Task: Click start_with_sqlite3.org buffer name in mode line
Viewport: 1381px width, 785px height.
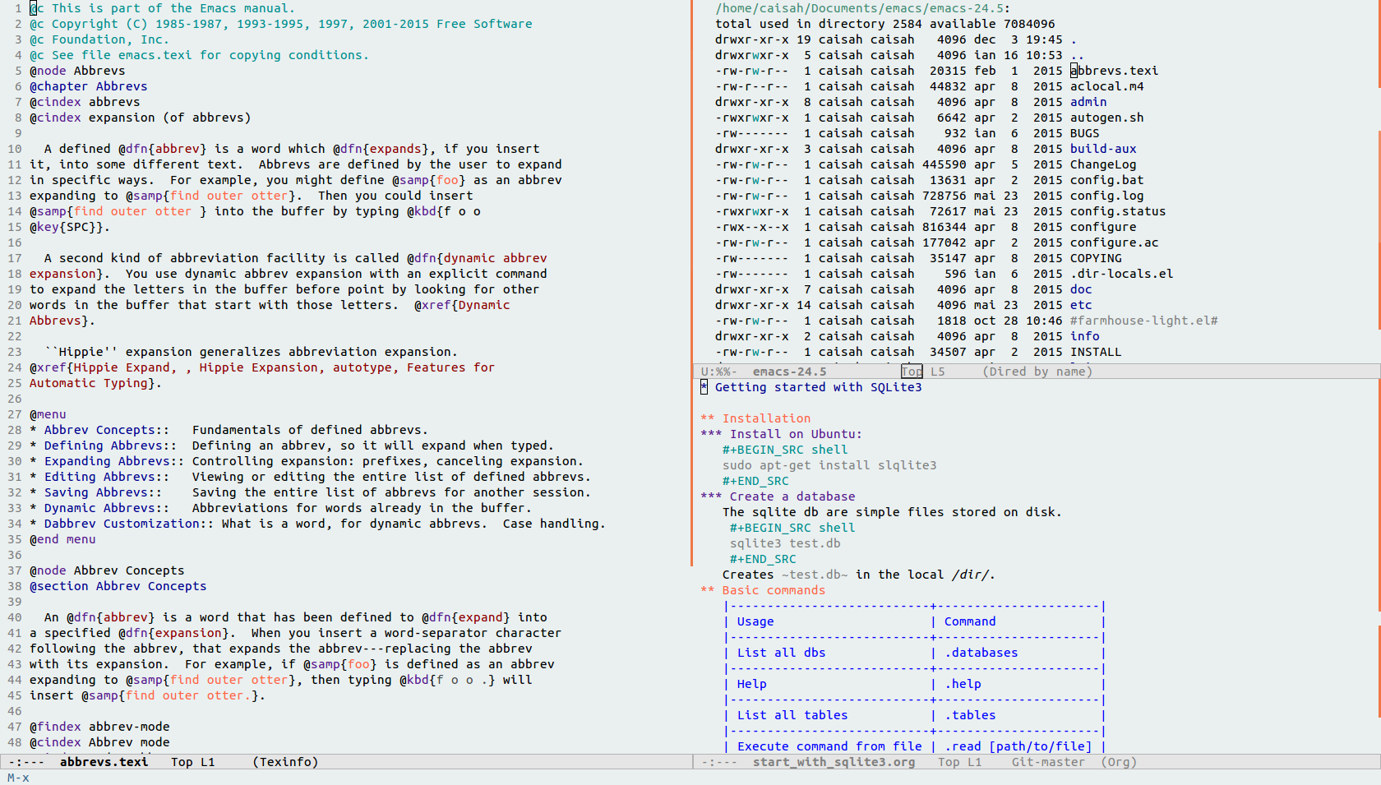Action: [834, 762]
